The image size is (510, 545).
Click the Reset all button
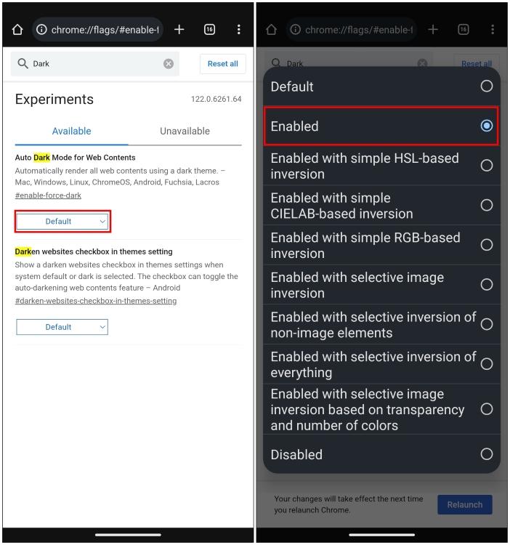(x=223, y=64)
